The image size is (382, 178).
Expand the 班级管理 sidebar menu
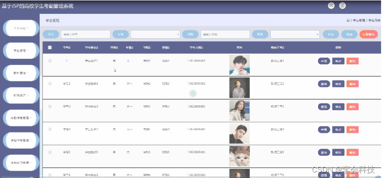[x=21, y=95]
